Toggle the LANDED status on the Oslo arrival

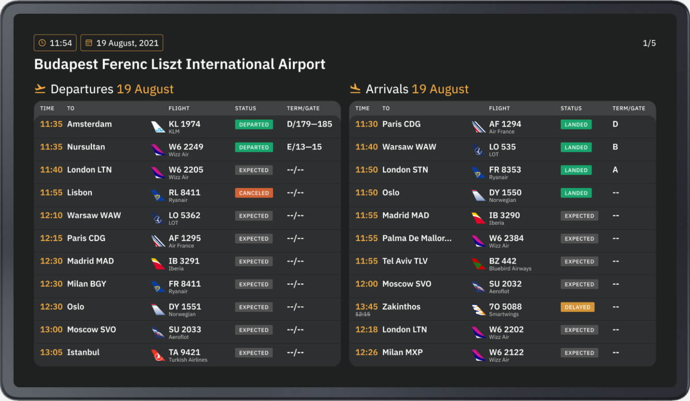coord(576,193)
